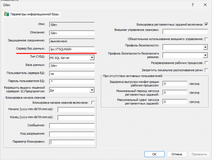Click the Сообщение input field
Screen dimensions: 213x161
[x=72, y=126]
